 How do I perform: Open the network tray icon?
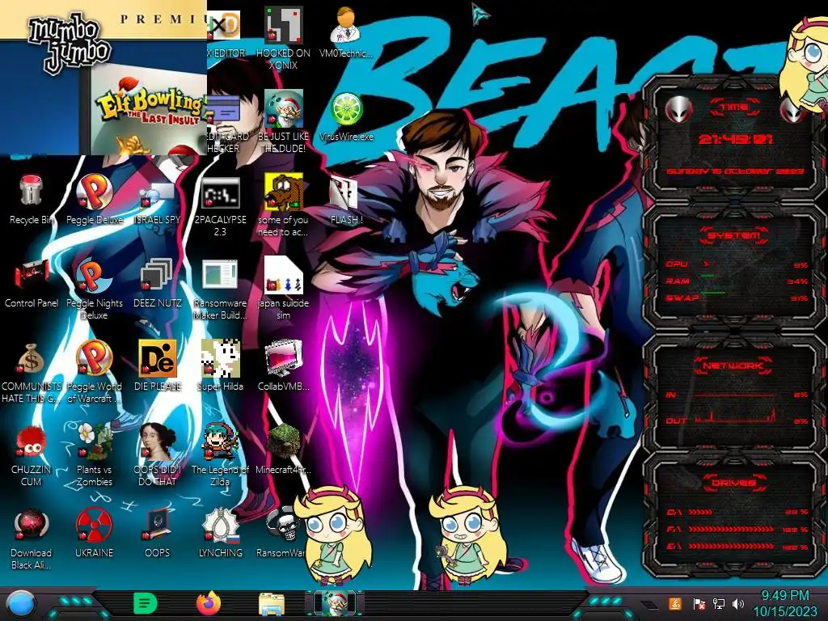[718, 603]
